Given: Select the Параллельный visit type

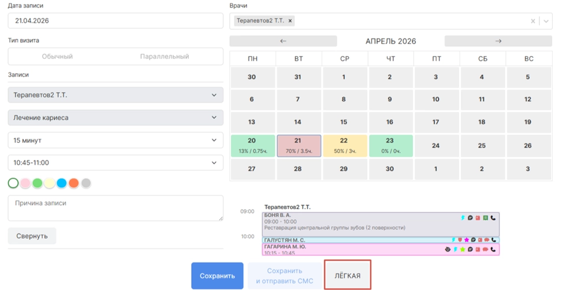Looking at the screenshot, I should (165, 57).
